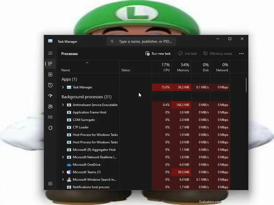Click the Efficiency mode button
Image resolution: width=274 pixels, height=205 pixels.
(x=218, y=53)
